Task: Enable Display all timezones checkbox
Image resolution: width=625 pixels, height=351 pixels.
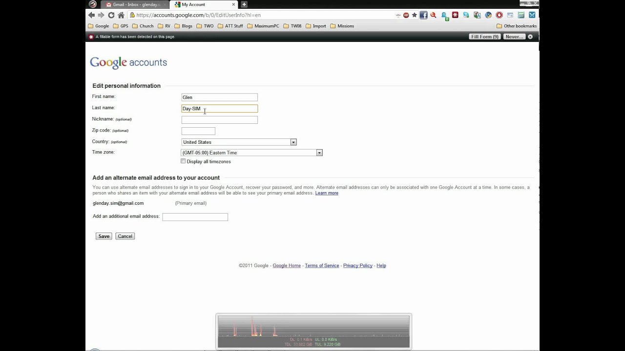Action: (x=184, y=161)
